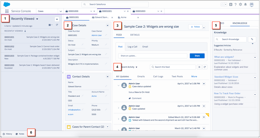Edit the Priority field pencil icon
Viewport: 260px width, 138px height.
point(106,44)
